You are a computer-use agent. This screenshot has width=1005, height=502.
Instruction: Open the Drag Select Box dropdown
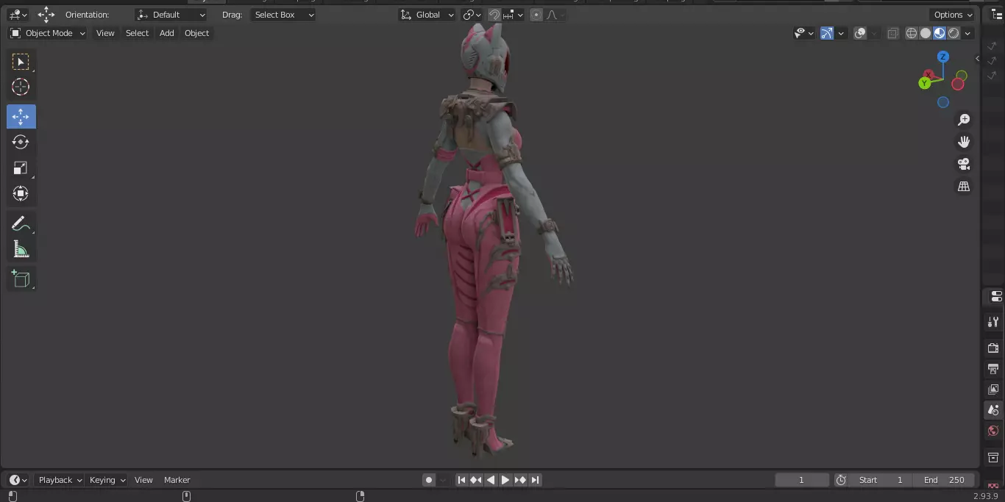[x=283, y=15]
